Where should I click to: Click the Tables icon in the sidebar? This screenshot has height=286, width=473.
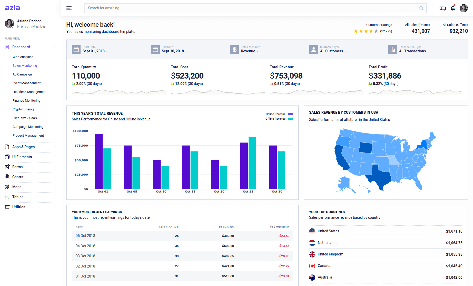[x=7, y=197]
